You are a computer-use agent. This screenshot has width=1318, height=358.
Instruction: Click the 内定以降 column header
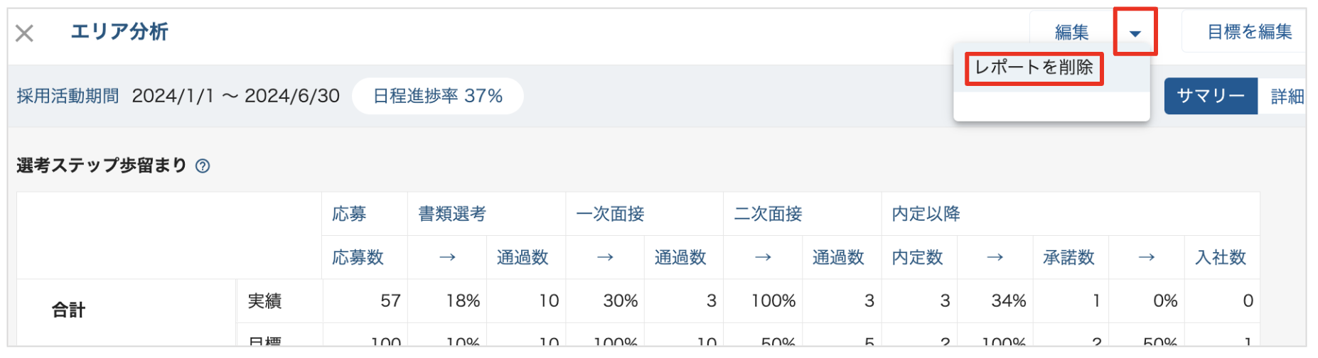click(926, 214)
